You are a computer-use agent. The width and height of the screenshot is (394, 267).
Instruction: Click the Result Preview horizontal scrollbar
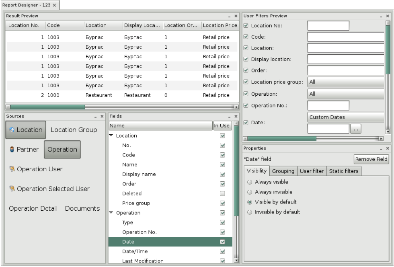[122, 107]
